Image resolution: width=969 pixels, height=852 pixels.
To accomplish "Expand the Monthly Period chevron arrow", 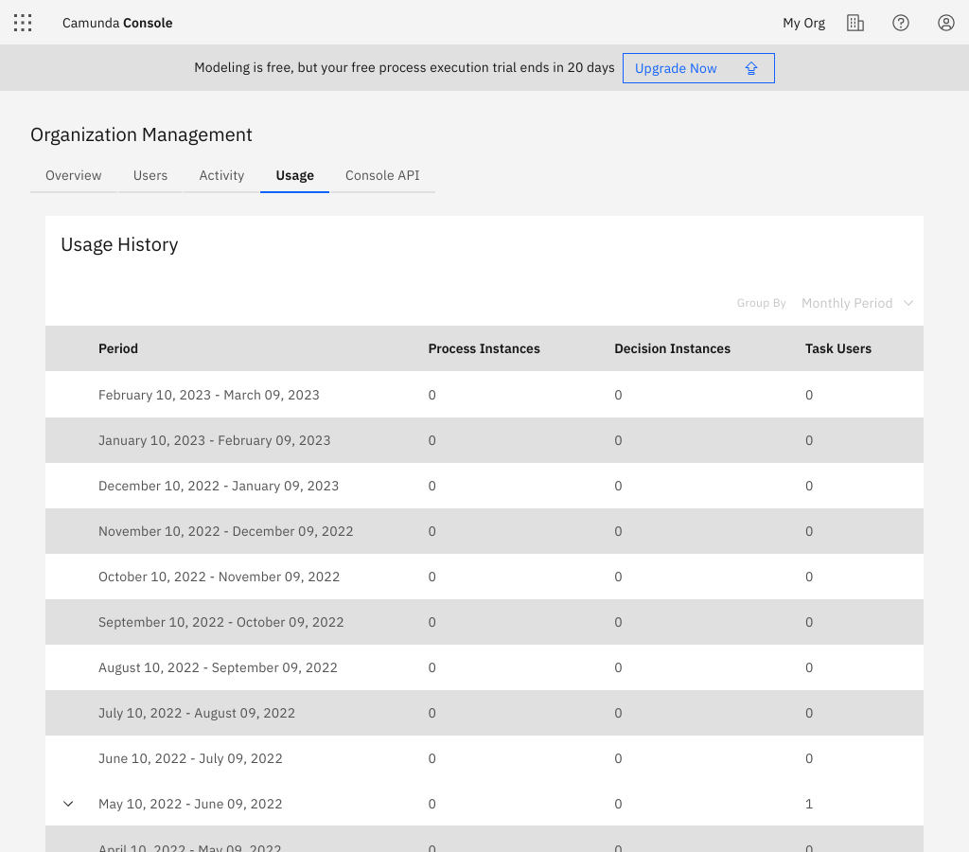I will pyautogui.click(x=908, y=303).
